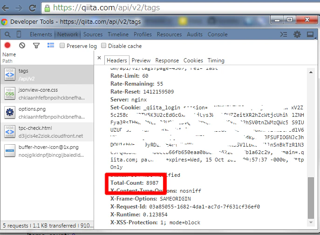This screenshot has width=320, height=235.
Task: Open the Sources panel
Action: pyautogui.click(x=93, y=34)
